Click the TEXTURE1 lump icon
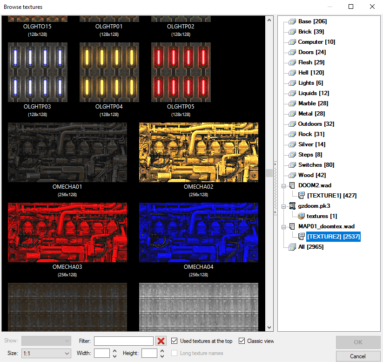This screenshot has width=383, height=362. click(x=301, y=196)
